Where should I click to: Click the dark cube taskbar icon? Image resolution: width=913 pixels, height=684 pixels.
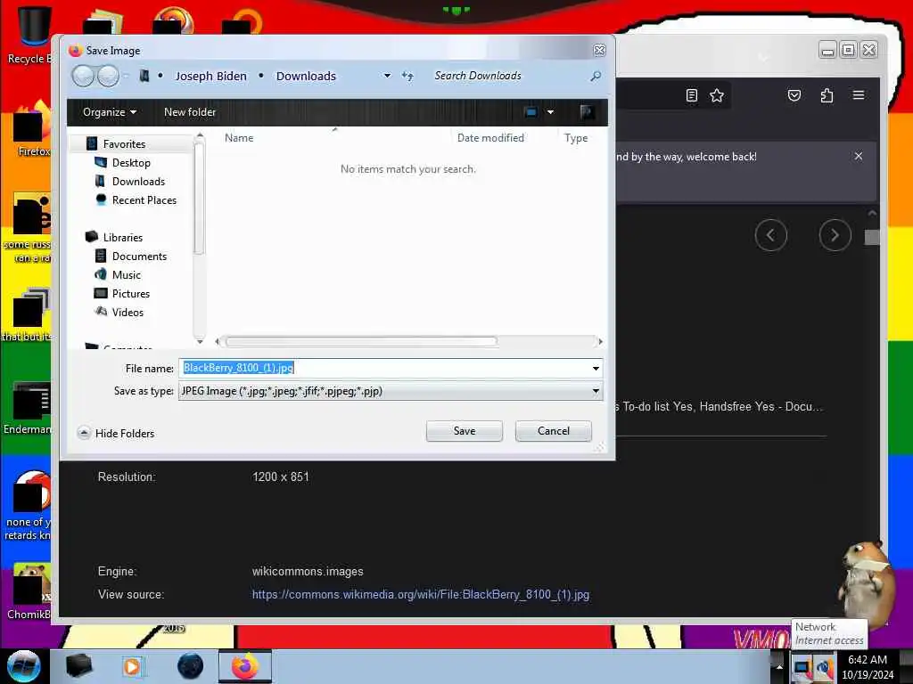pyautogui.click(x=78, y=666)
